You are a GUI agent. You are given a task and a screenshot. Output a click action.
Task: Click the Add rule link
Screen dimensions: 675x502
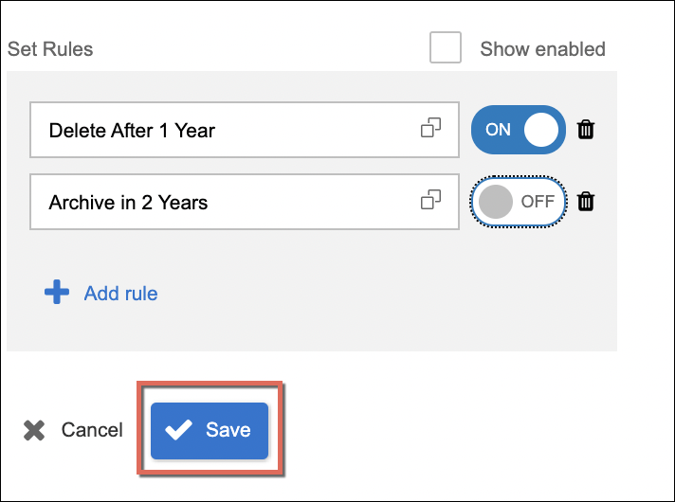(120, 294)
